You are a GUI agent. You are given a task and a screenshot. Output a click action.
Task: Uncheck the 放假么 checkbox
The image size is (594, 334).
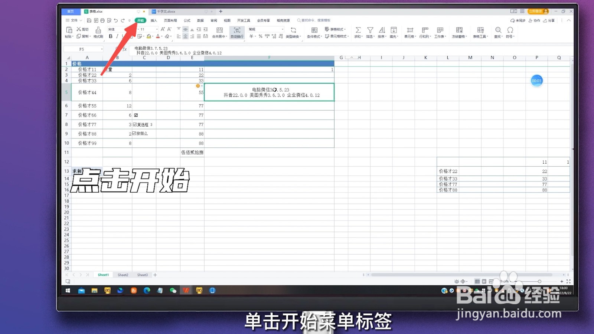coord(135,134)
